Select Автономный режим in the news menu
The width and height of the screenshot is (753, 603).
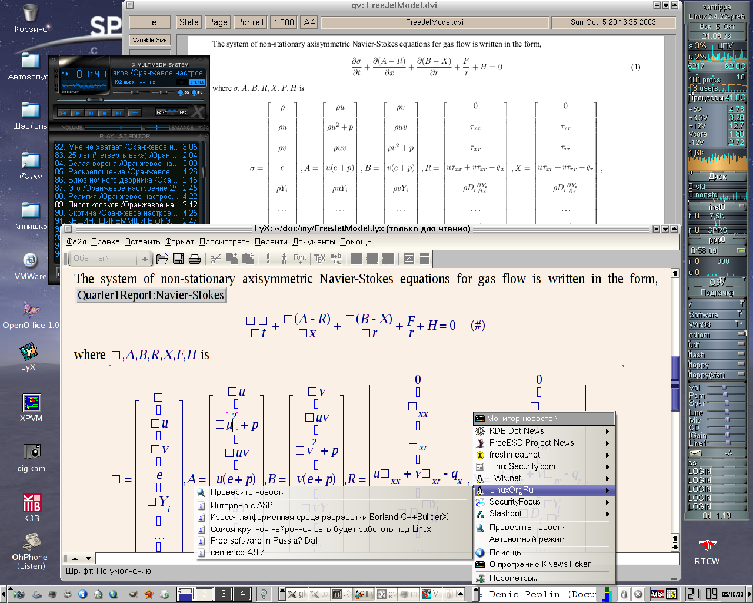point(527,539)
